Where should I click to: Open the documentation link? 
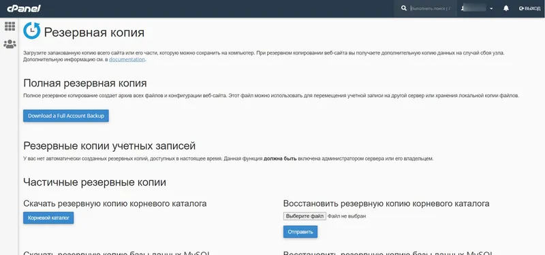[127, 59]
